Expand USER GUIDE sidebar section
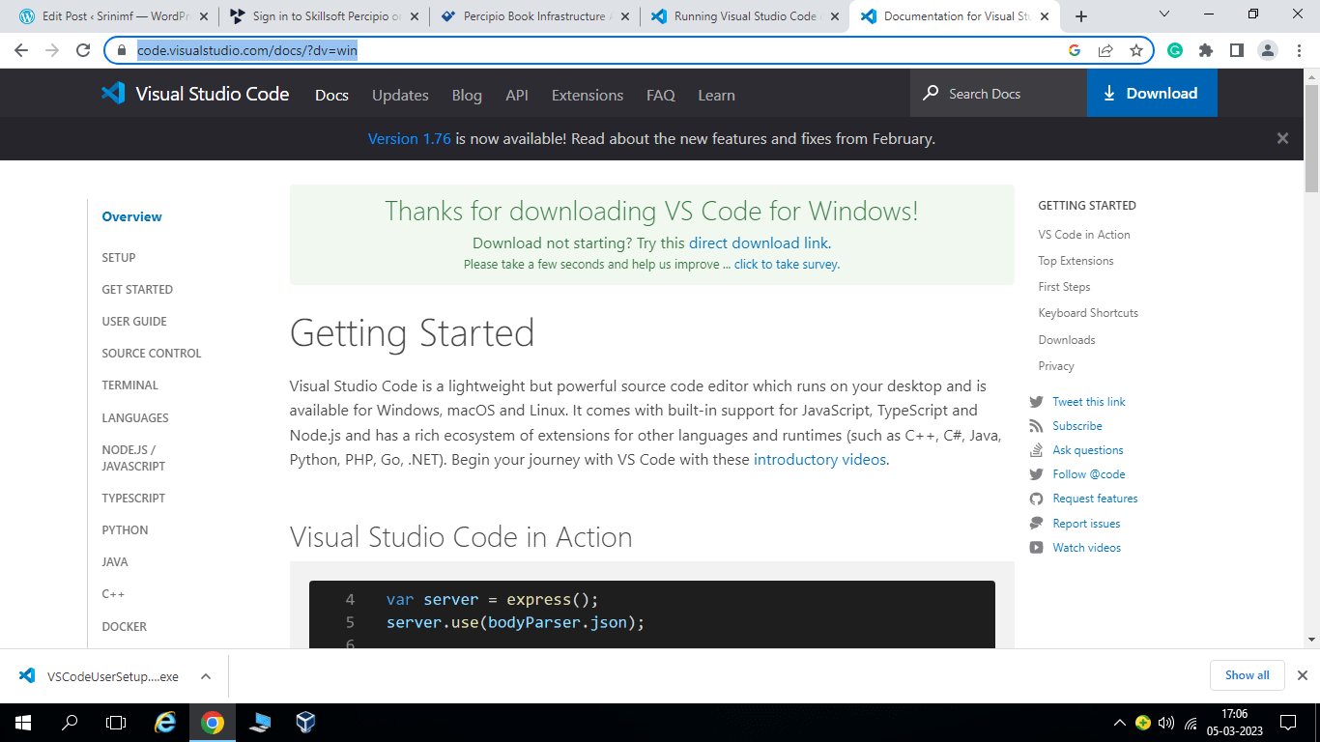This screenshot has width=1320, height=742. 134,322
